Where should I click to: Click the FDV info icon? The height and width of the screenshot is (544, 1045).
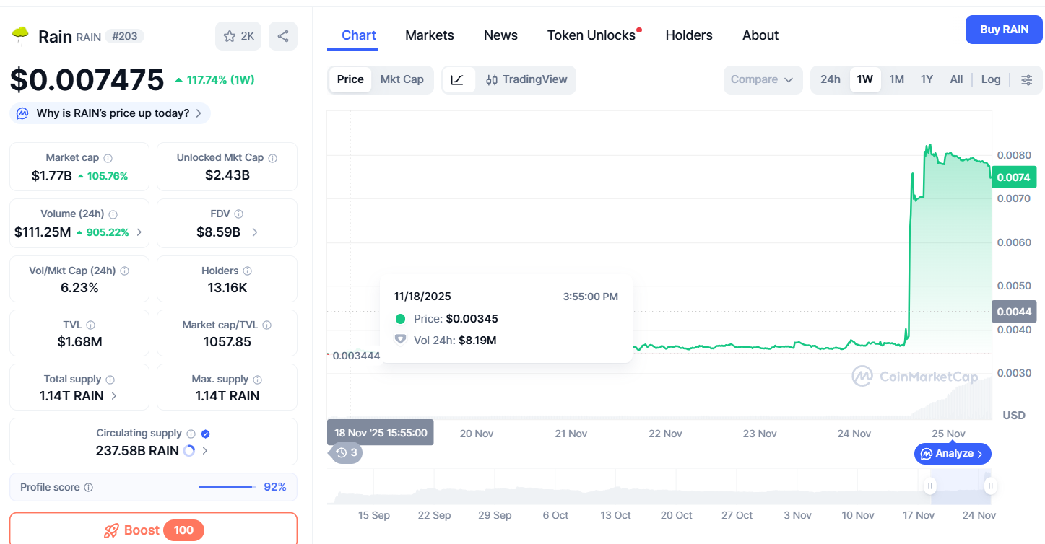[x=239, y=214]
